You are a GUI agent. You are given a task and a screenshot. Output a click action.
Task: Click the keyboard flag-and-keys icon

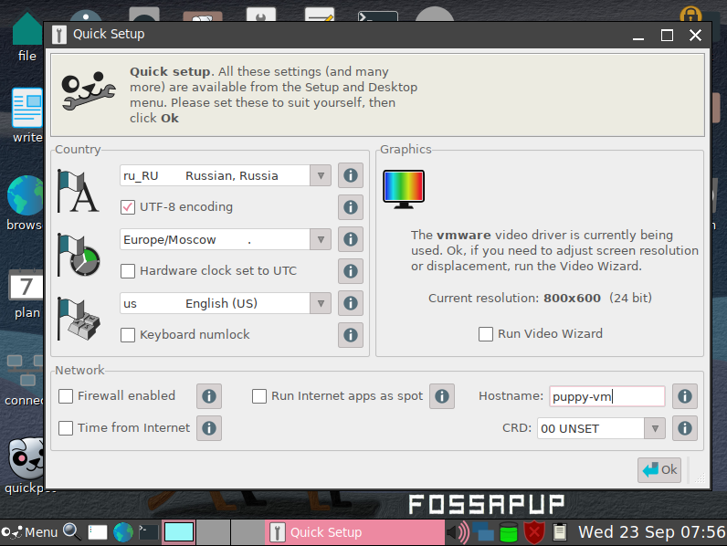[x=78, y=319]
